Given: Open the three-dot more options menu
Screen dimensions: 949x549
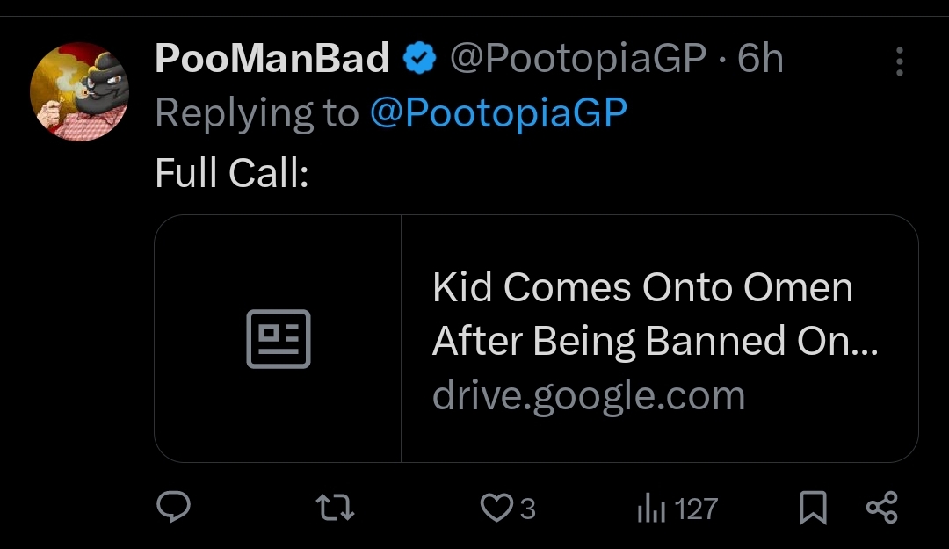Looking at the screenshot, I should [x=899, y=61].
